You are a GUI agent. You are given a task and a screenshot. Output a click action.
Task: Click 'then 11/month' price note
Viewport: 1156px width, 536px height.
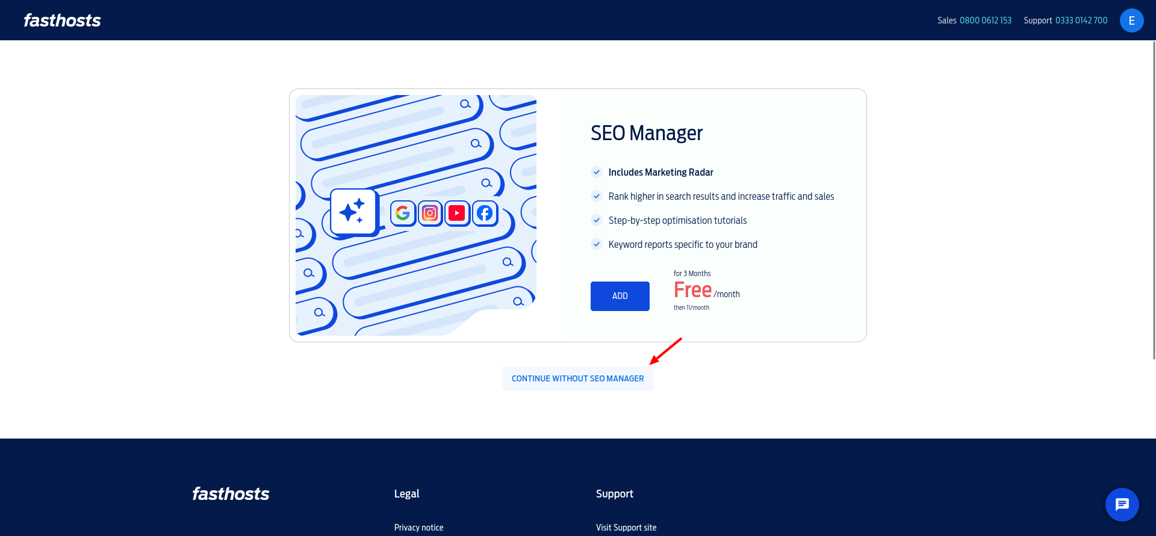691,307
